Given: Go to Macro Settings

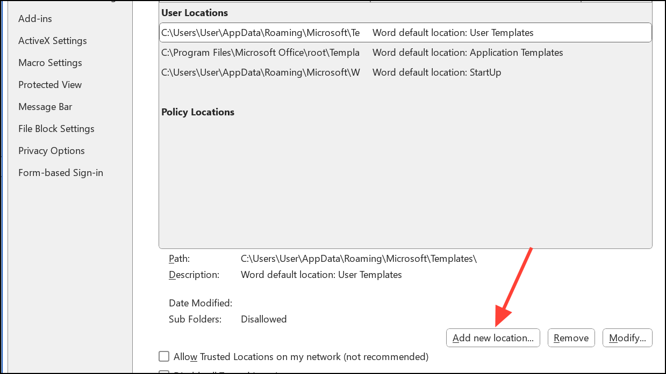Looking at the screenshot, I should pyautogui.click(x=50, y=63).
